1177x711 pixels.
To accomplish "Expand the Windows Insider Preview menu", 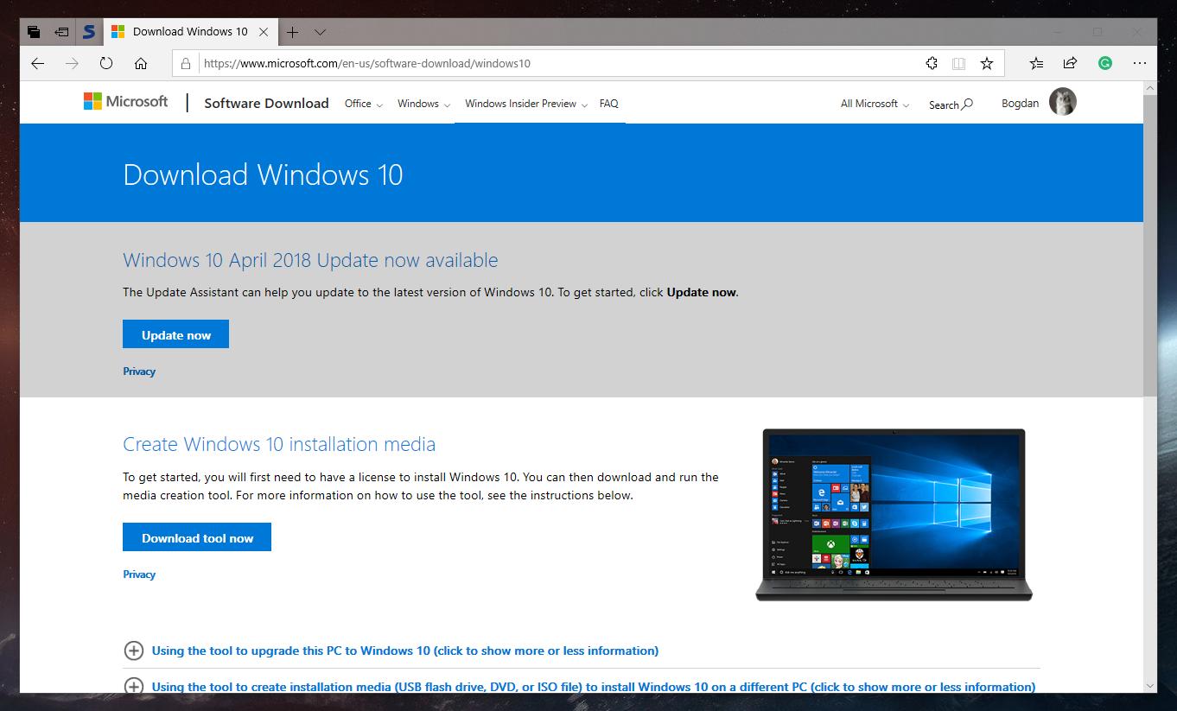I will [525, 104].
